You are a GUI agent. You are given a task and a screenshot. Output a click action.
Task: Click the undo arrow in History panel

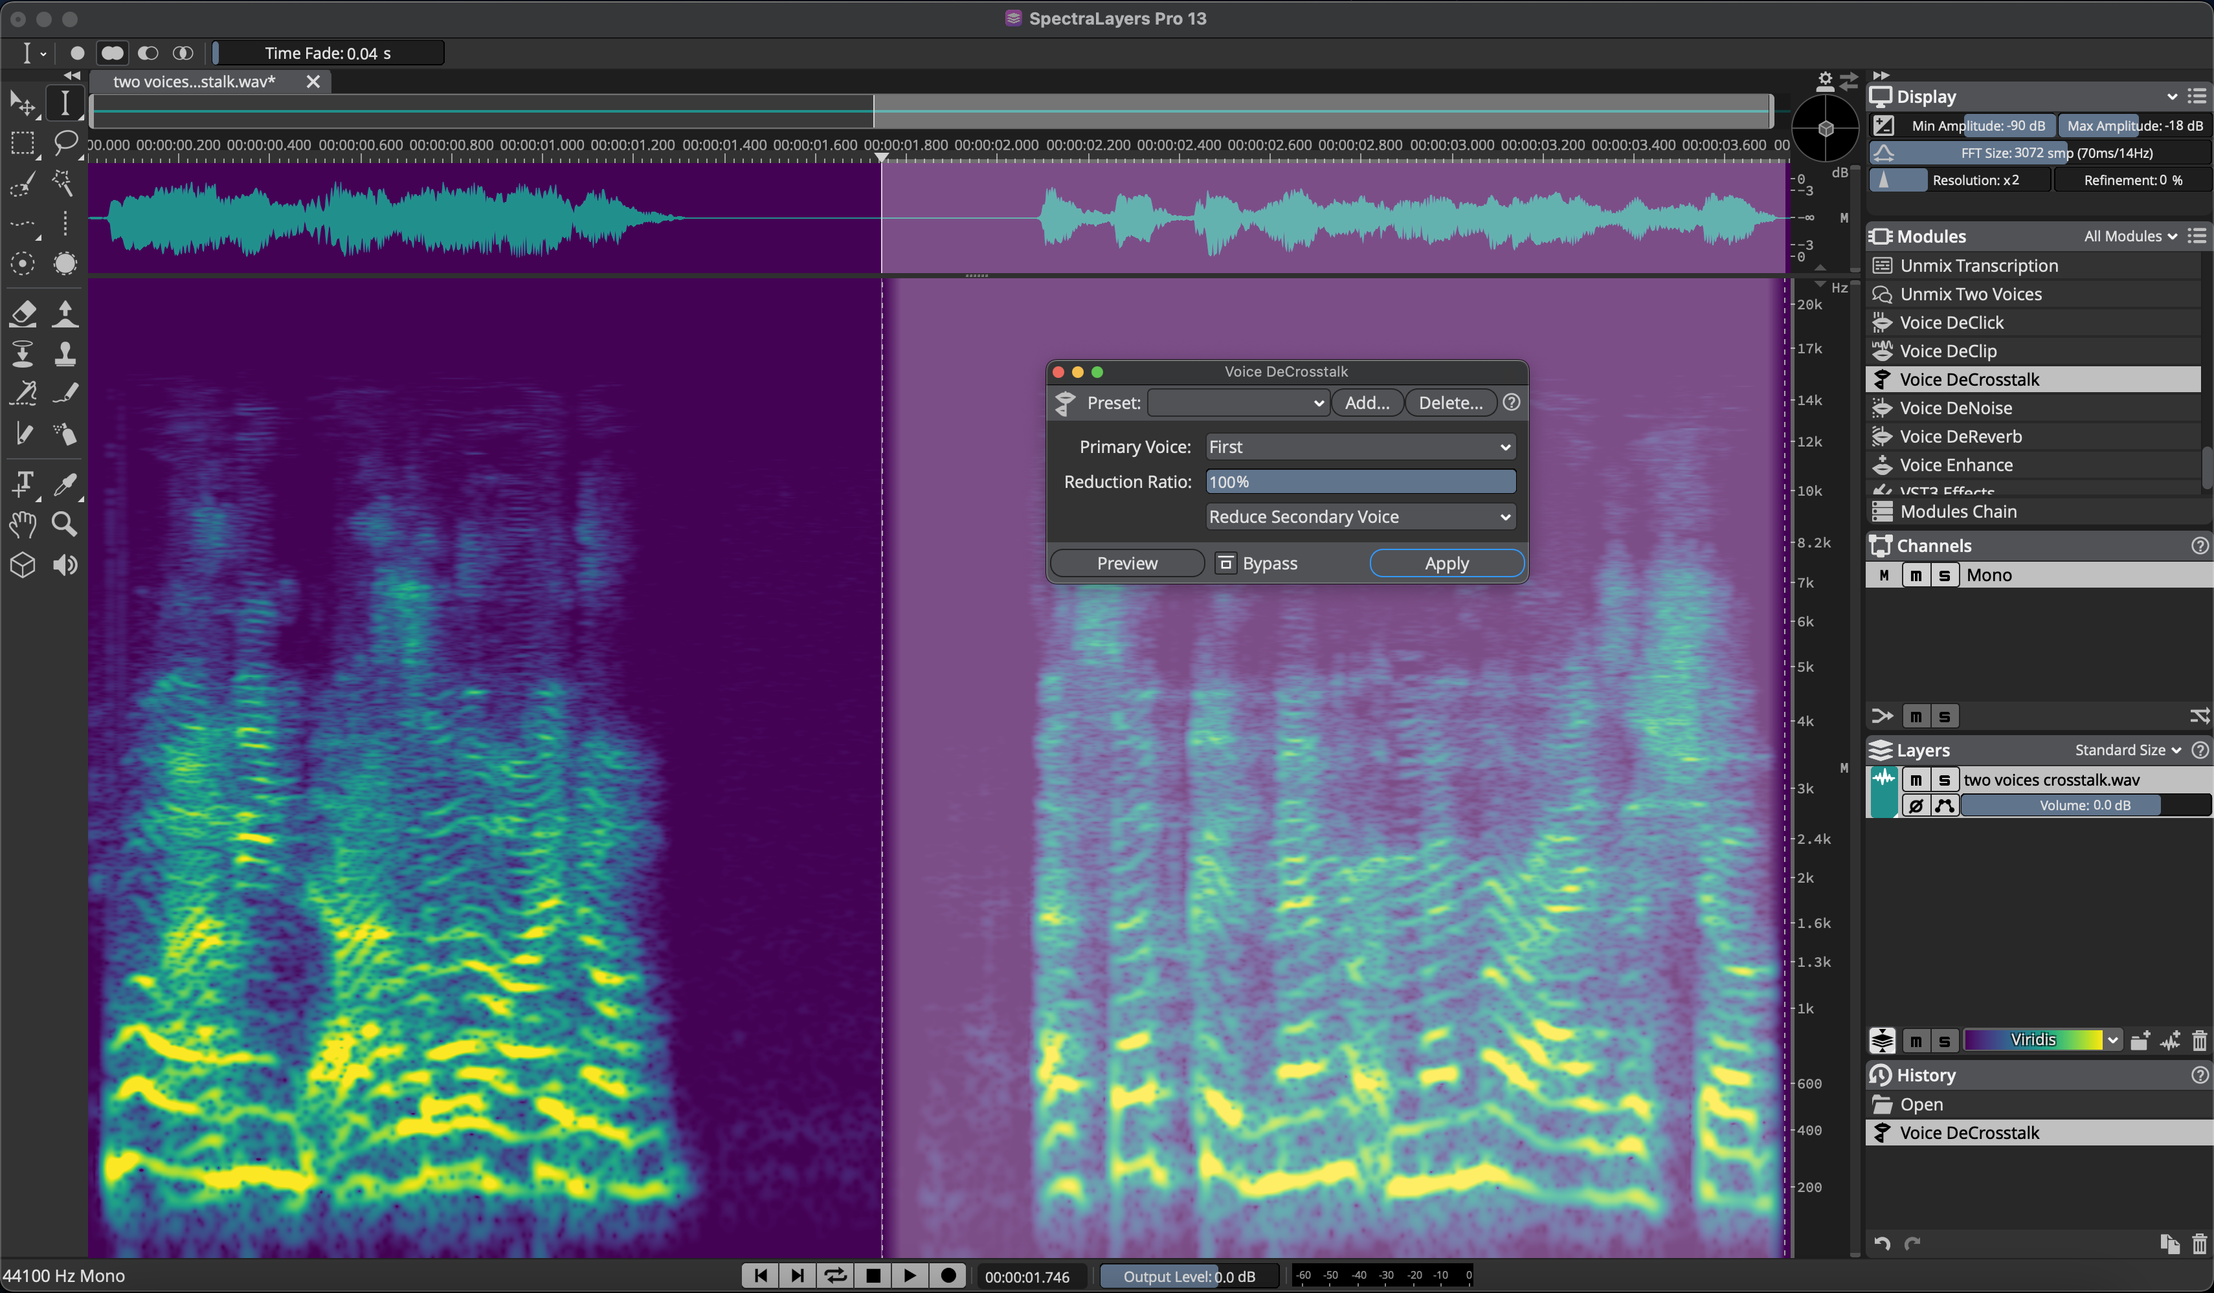(x=1882, y=1244)
